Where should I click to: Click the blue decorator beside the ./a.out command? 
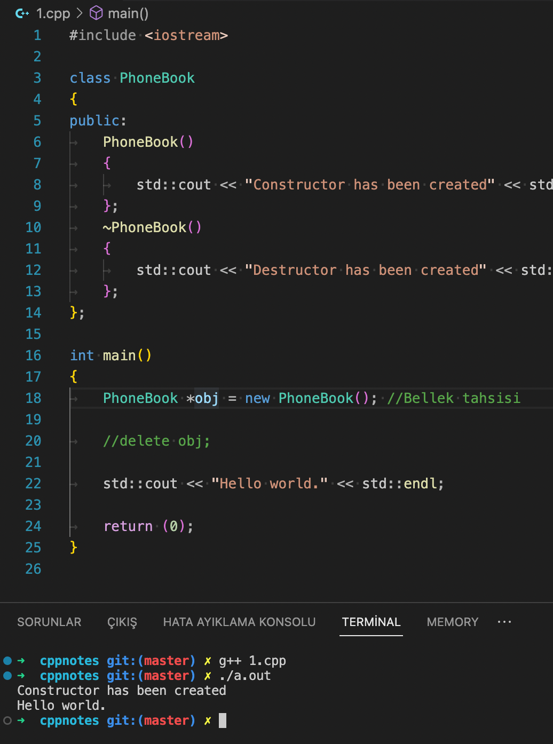click(6, 675)
